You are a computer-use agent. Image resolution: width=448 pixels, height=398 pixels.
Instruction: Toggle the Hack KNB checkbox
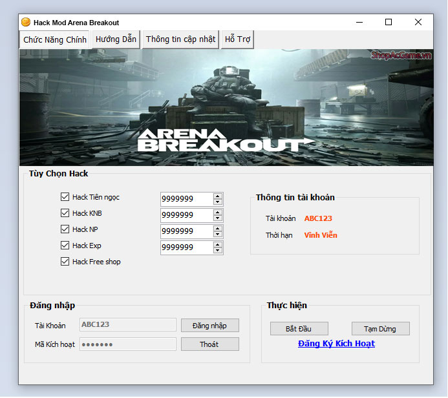(65, 213)
